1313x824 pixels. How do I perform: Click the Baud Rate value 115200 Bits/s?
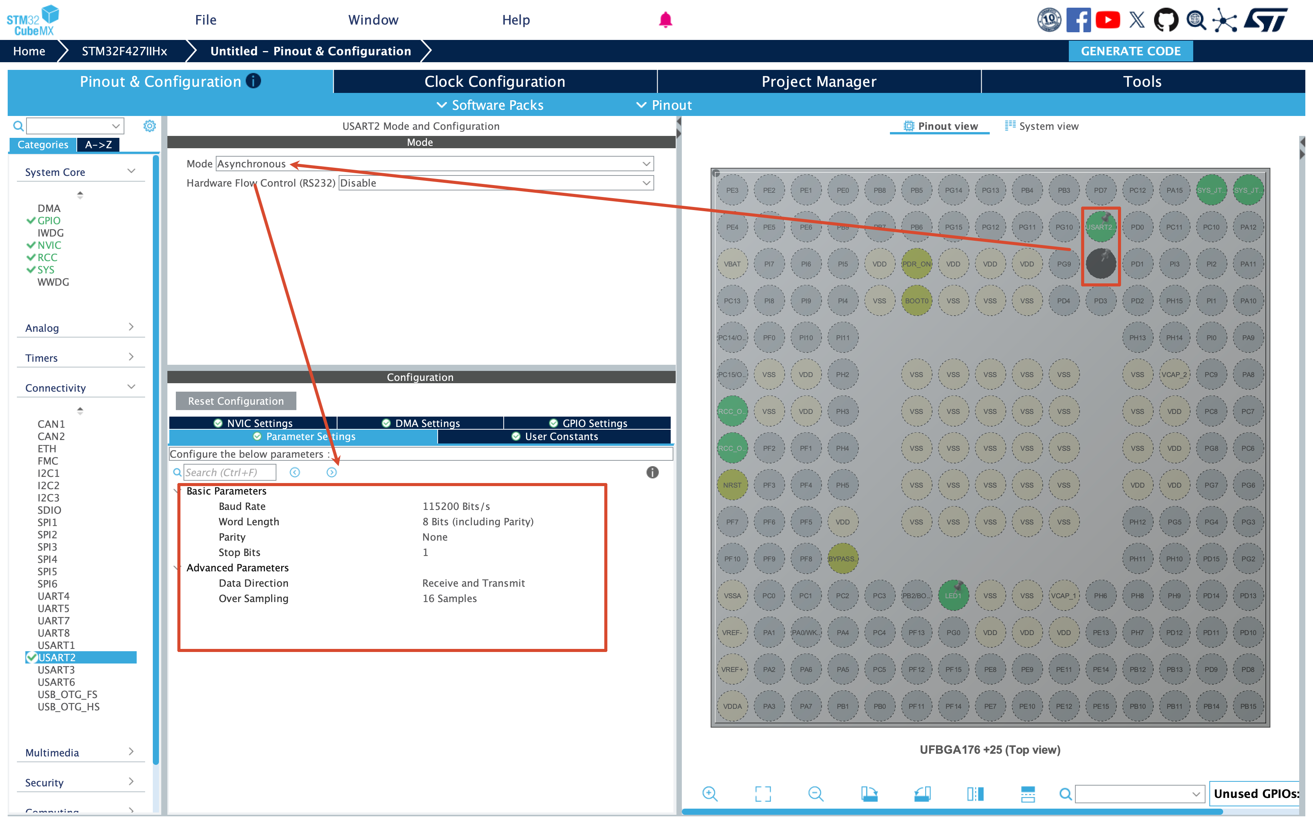[x=456, y=506]
